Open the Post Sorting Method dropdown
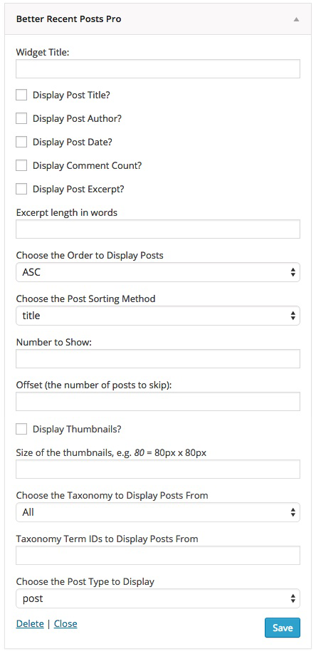Image resolution: width=316 pixels, height=654 pixels. 157,316
